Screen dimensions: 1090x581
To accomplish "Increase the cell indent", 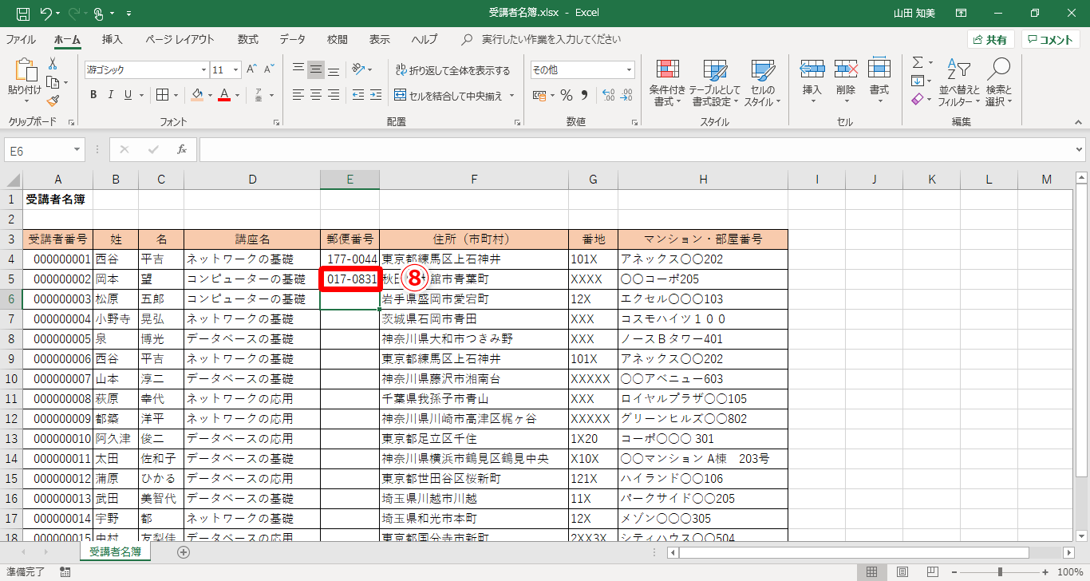I will coord(374,95).
